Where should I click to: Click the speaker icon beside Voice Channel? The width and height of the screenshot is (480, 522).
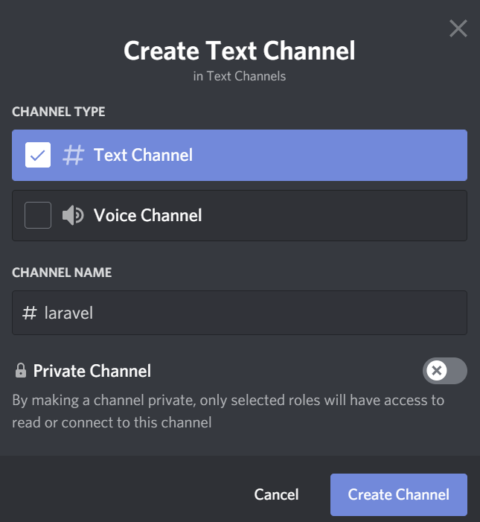click(x=73, y=215)
